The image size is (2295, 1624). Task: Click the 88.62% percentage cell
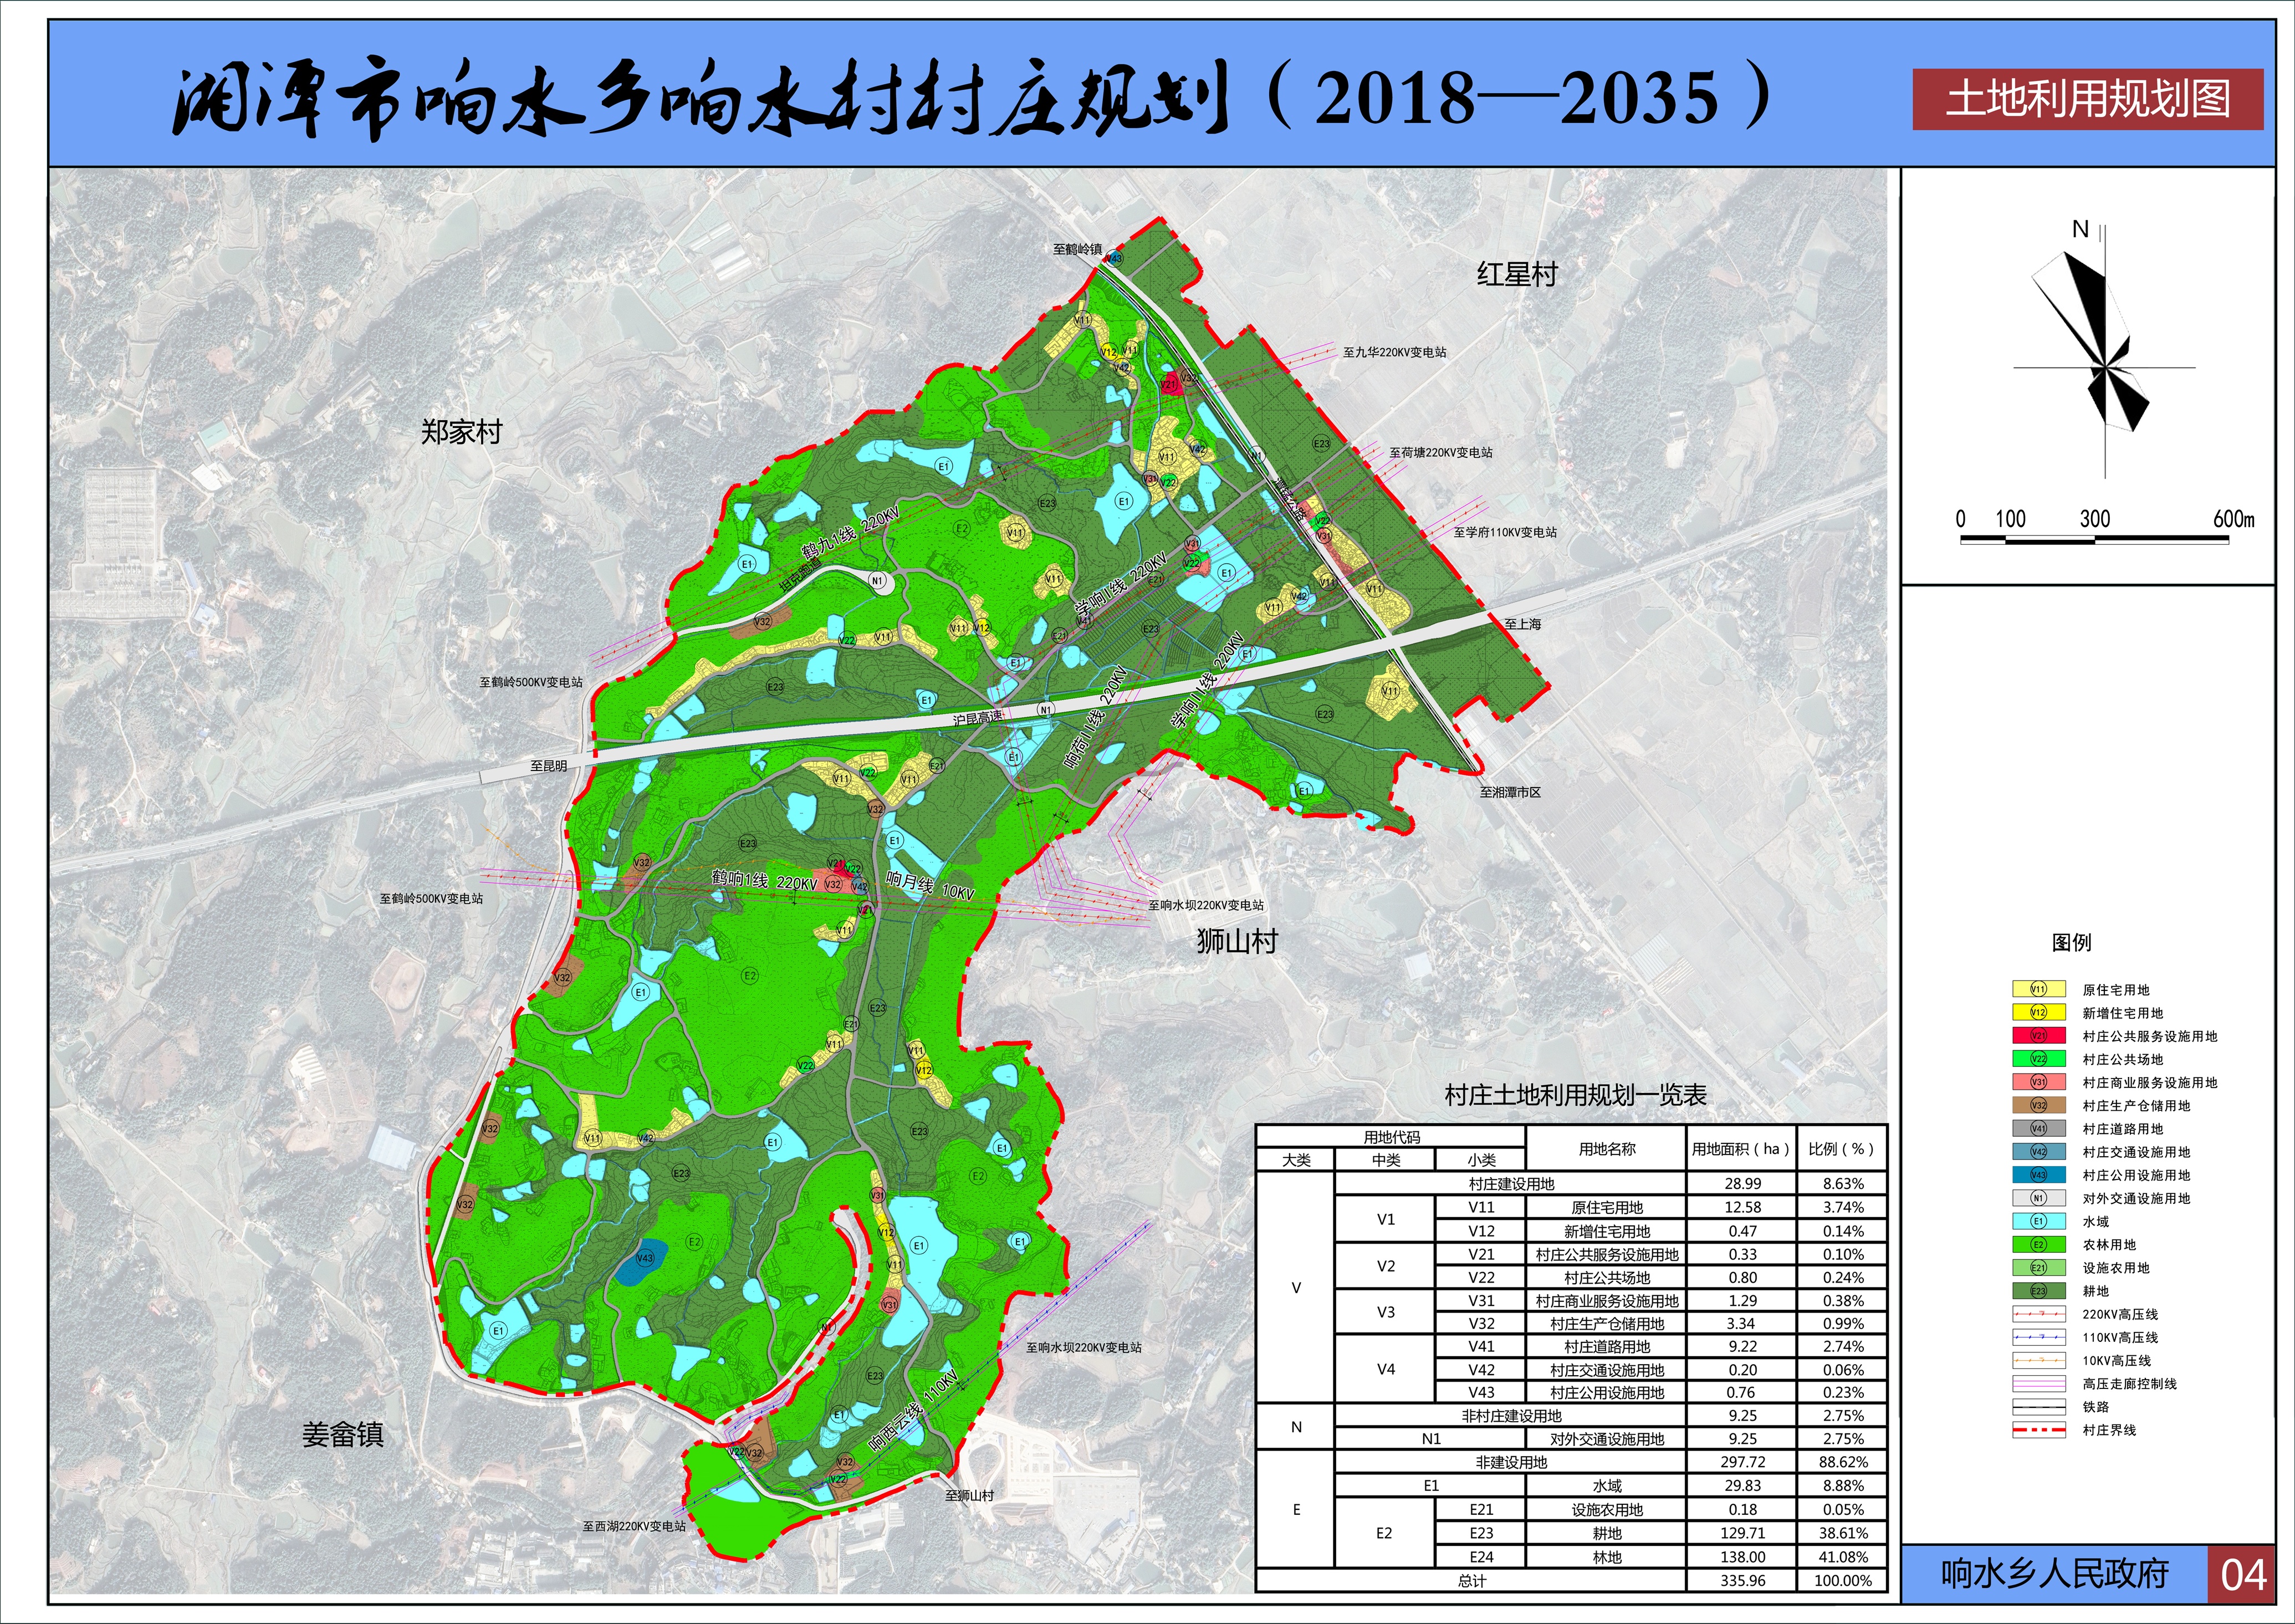point(1843,1462)
